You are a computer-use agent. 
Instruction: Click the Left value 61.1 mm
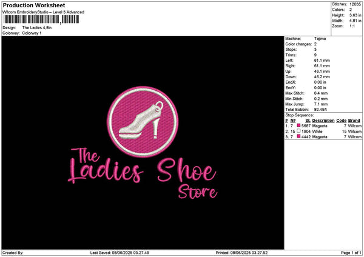click(322, 61)
